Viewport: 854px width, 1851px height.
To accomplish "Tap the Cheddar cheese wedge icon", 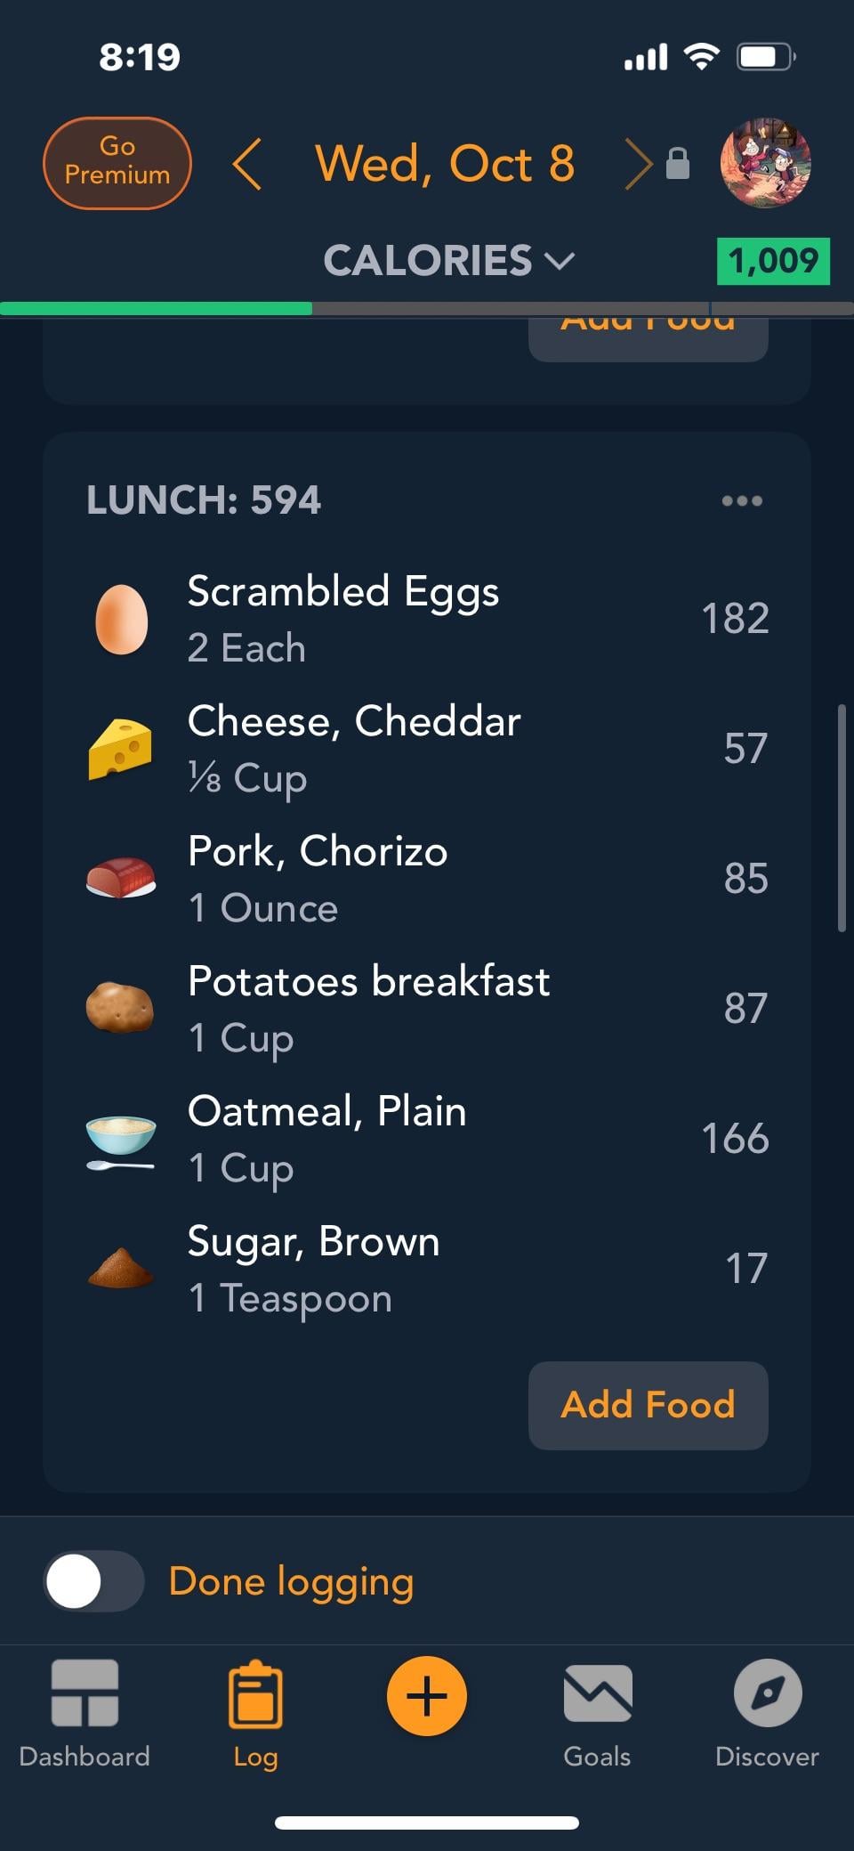I will (121, 749).
